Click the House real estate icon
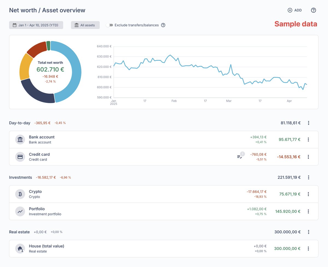The height and width of the screenshot is (267, 328). coord(20,248)
